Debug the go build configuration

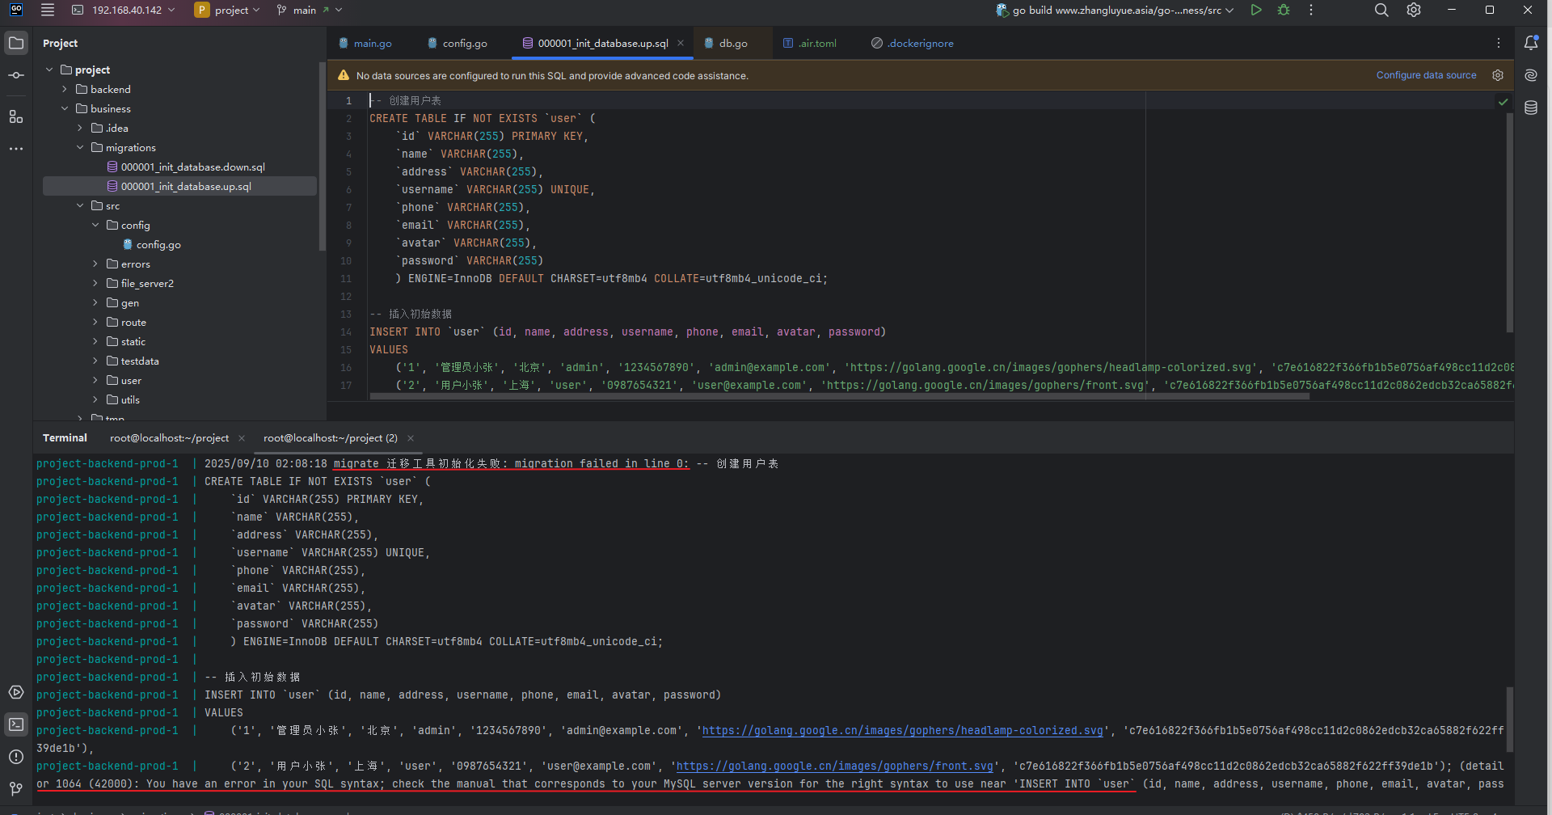[1284, 10]
